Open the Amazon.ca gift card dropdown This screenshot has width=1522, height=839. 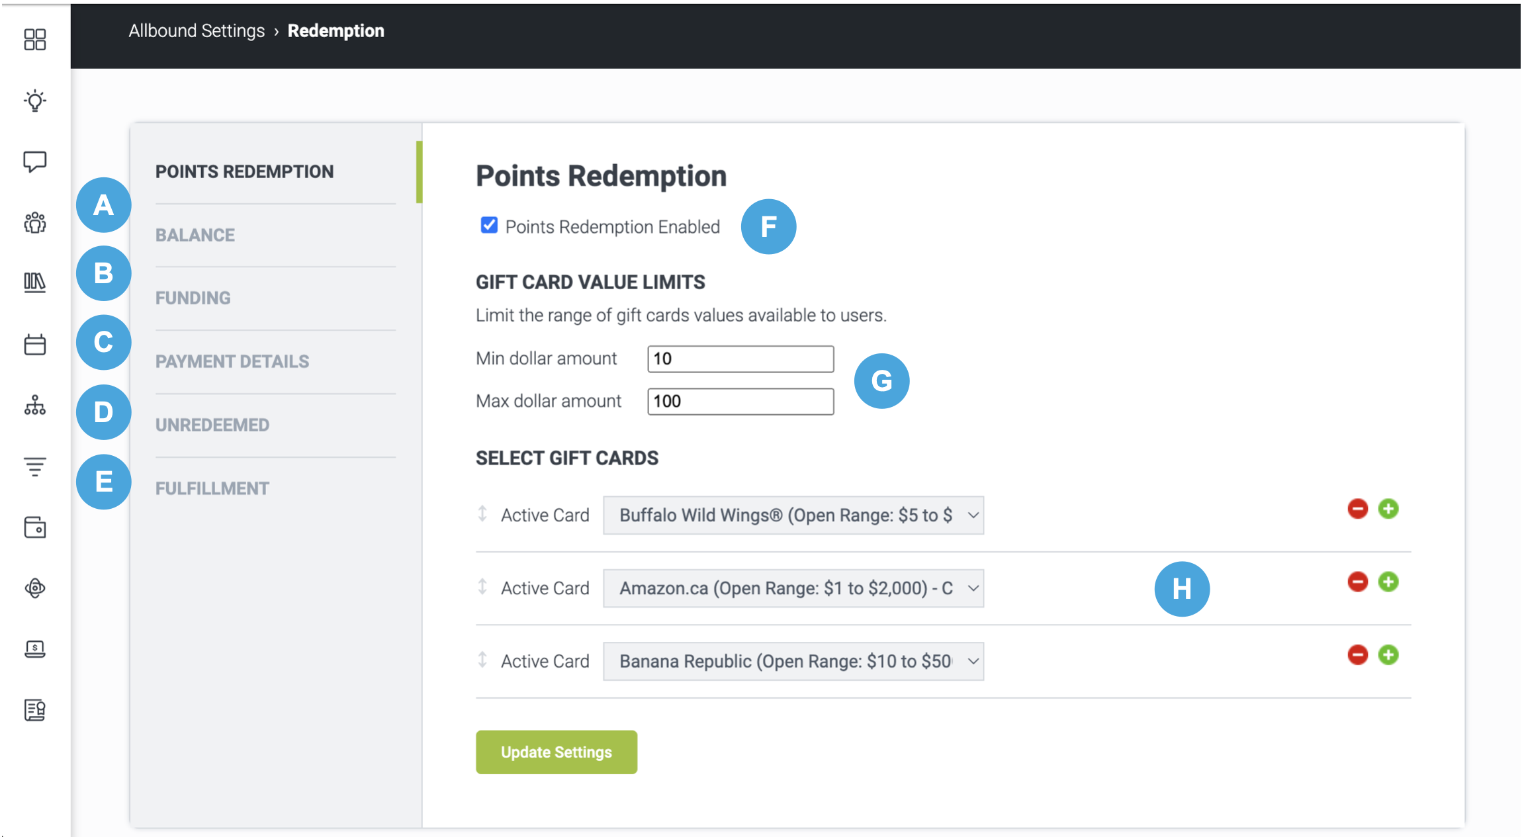[793, 588]
